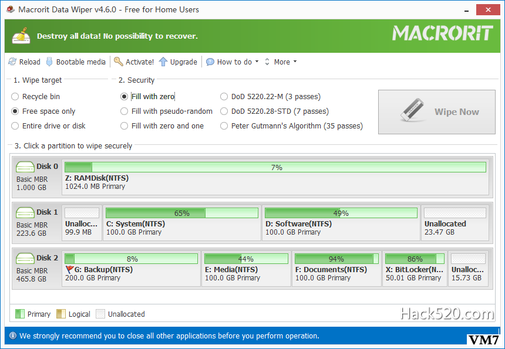This screenshot has width=505, height=349.
Task: Choose Fill with pseudo-random method
Action: (166, 111)
